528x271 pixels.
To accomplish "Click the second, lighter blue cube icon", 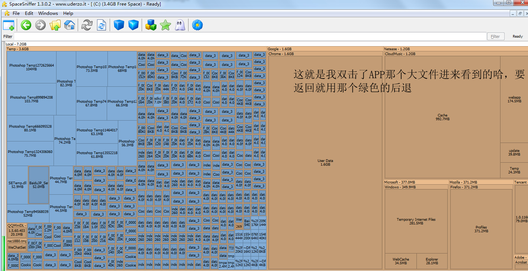I will [133, 25].
